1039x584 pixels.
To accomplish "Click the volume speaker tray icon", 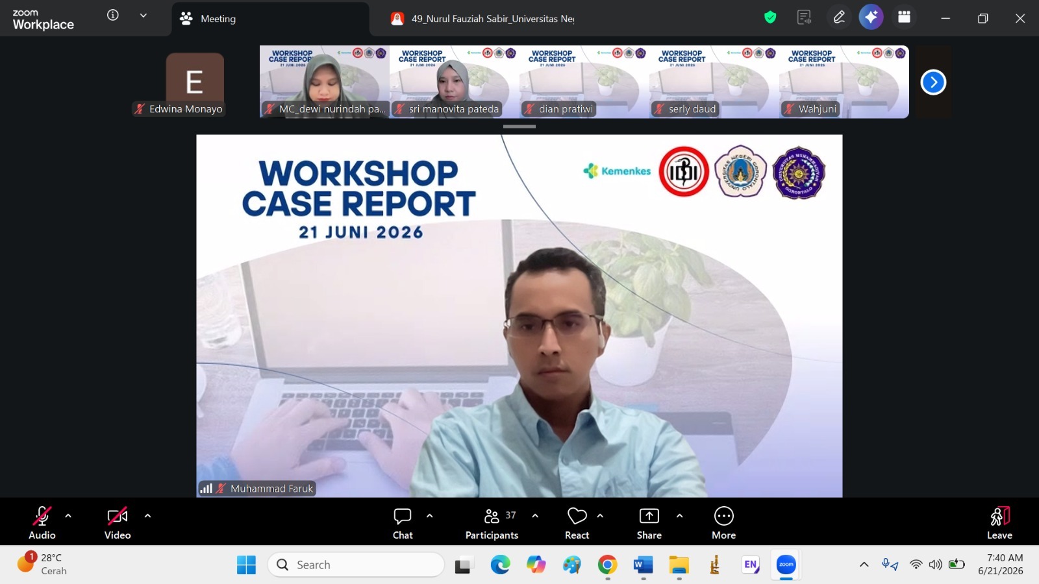I will (935, 565).
